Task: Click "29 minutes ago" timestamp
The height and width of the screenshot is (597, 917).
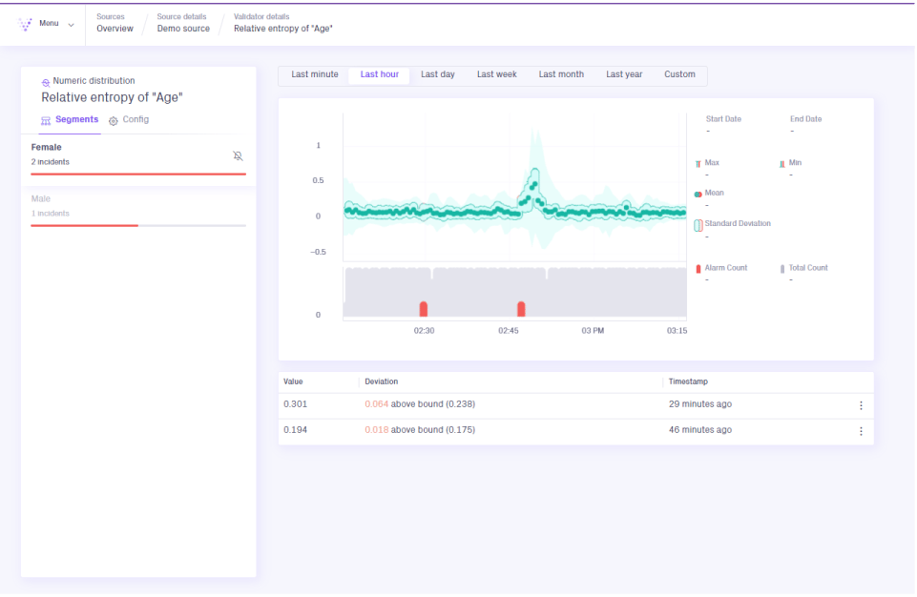Action: tap(700, 404)
